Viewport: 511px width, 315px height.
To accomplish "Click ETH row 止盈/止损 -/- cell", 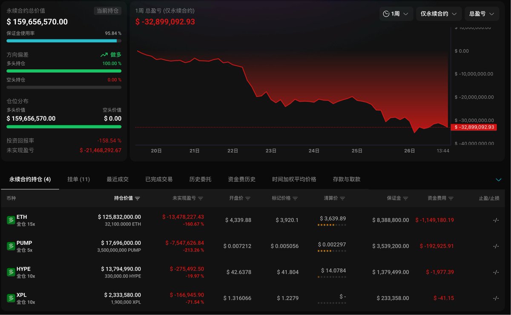I will pyautogui.click(x=496, y=220).
